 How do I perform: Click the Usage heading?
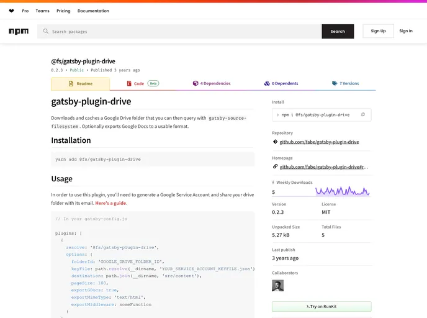[x=62, y=179]
